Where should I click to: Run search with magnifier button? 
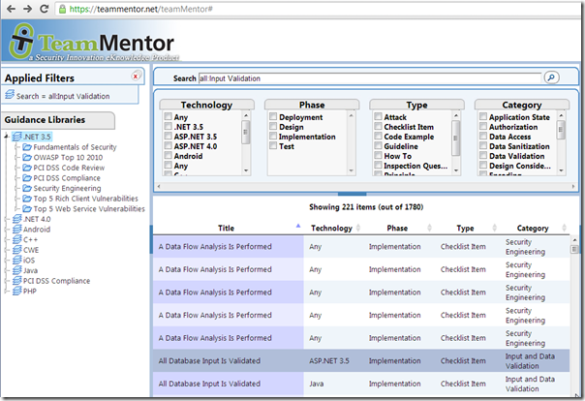pos(551,77)
